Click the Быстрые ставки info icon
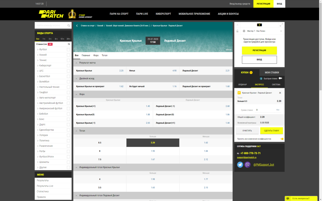Screen dimensions: 322x201 [261, 78]
